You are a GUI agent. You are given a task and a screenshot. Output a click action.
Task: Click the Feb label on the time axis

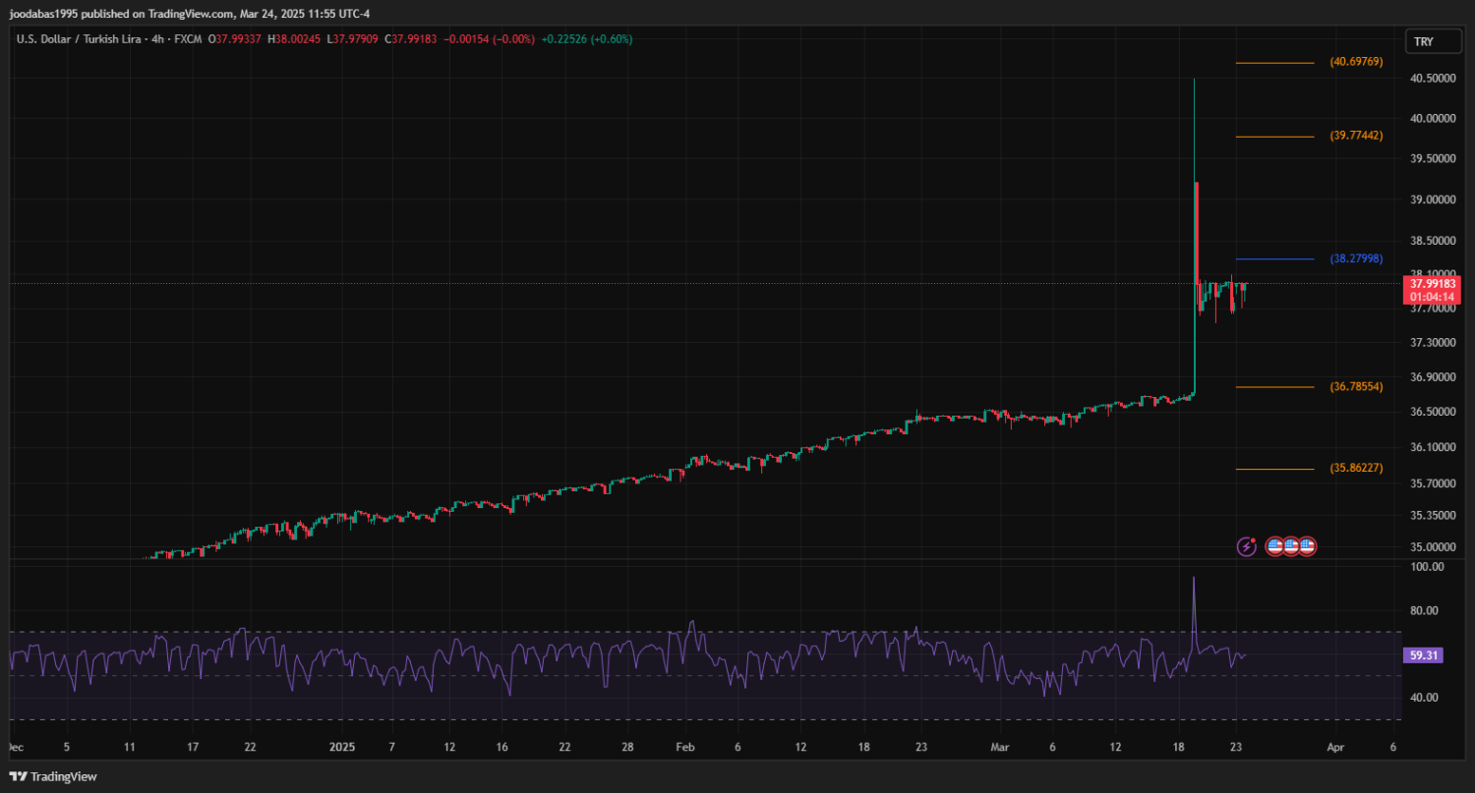point(685,748)
